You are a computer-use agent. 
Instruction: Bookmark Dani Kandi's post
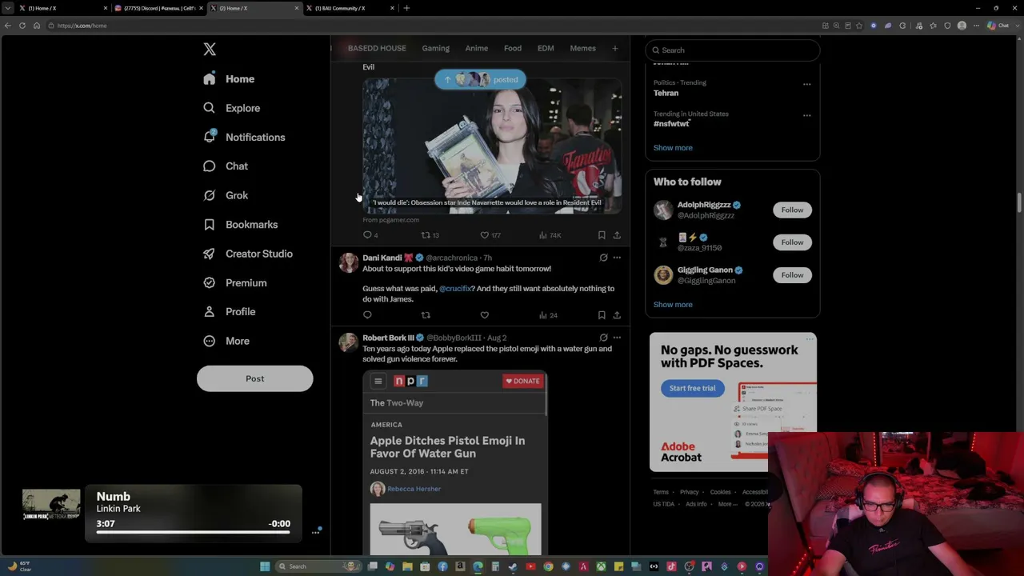point(602,315)
